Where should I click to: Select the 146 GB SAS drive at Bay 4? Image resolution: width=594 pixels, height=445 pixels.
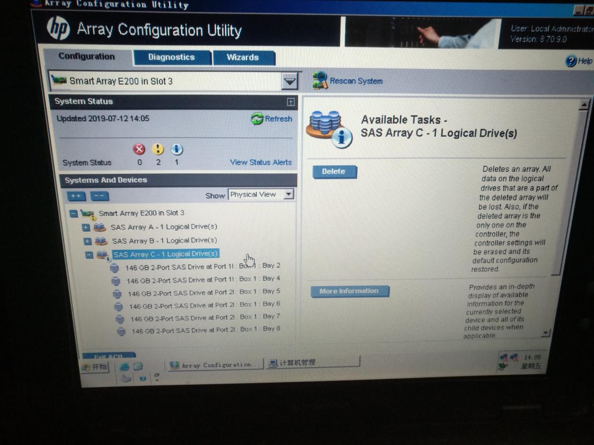203,279
